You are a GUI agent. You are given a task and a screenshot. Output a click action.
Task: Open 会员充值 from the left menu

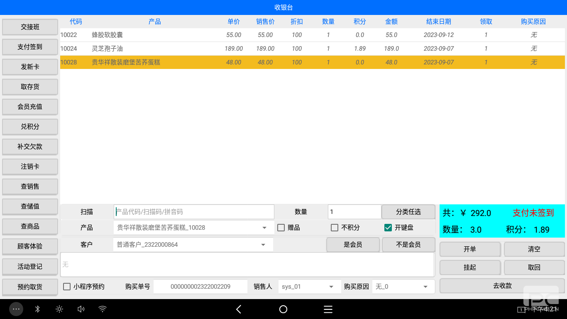pos(30,107)
